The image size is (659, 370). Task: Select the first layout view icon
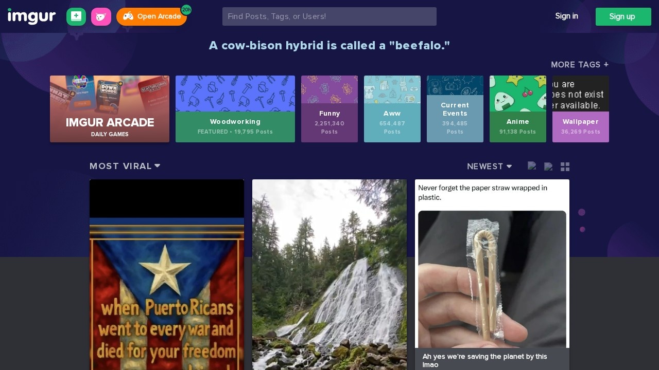click(x=532, y=166)
